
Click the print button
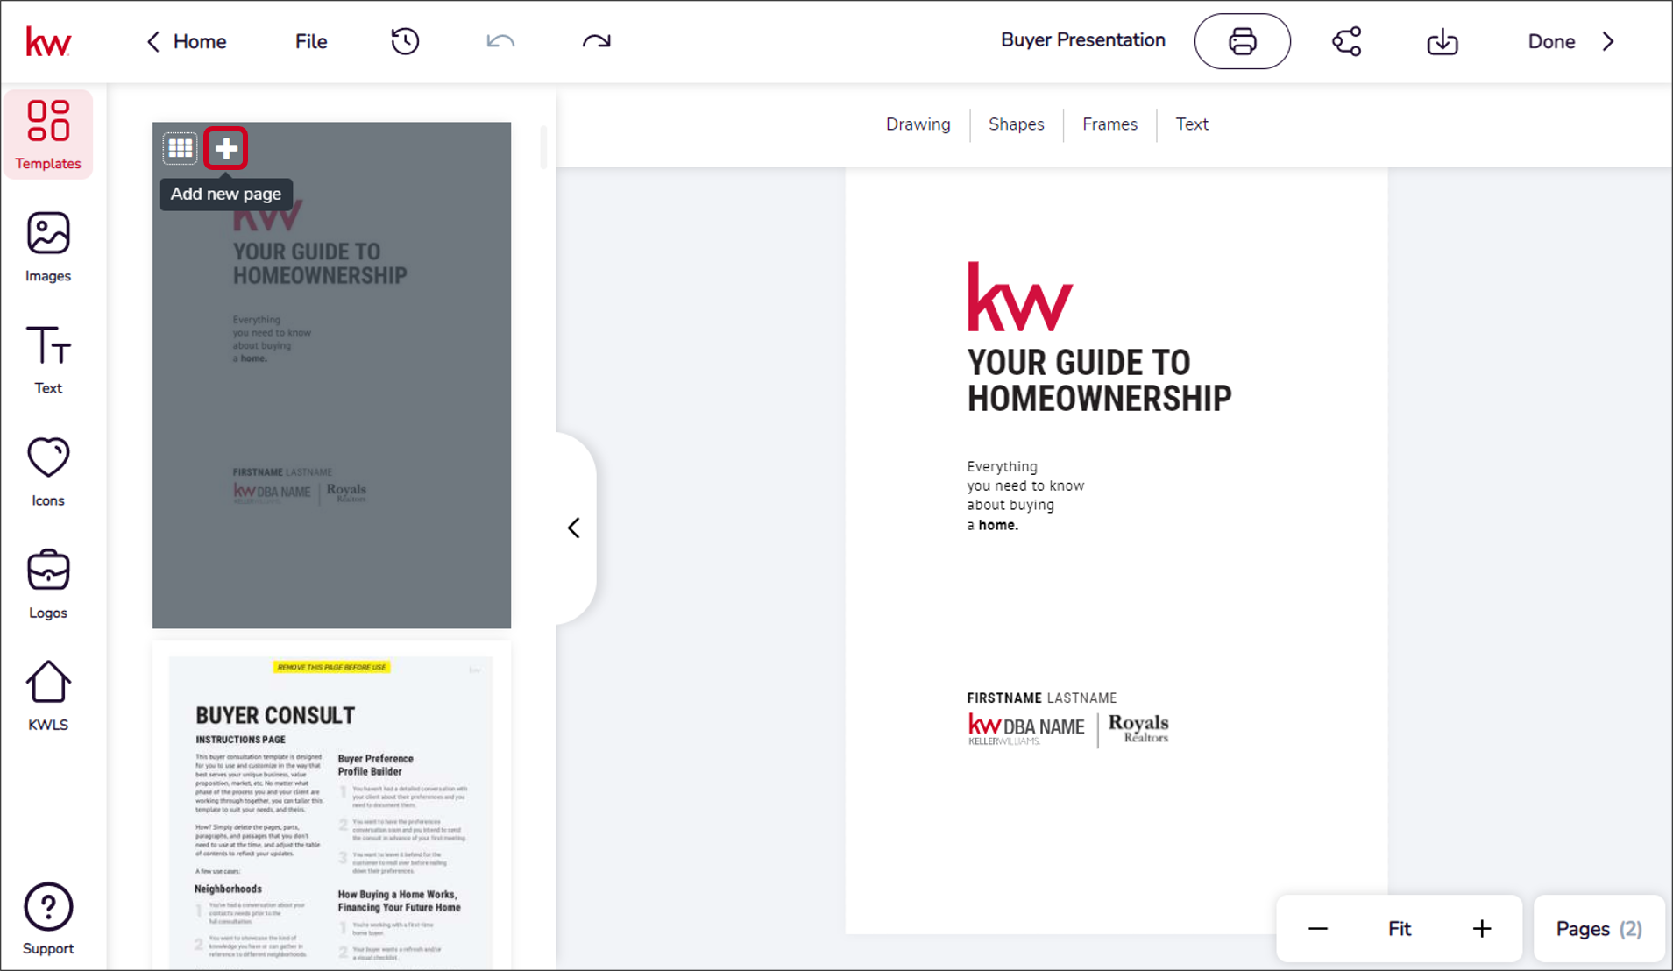[x=1242, y=41]
